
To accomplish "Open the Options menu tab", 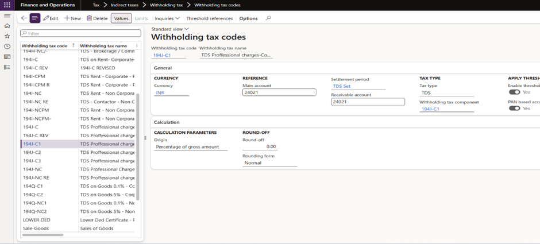I will [x=248, y=18].
